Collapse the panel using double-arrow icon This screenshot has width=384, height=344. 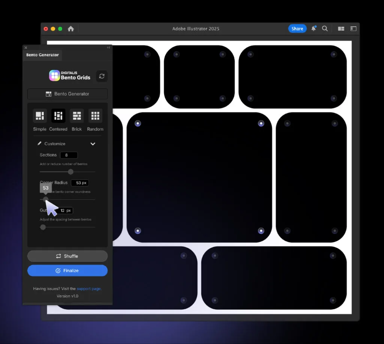tap(108, 48)
